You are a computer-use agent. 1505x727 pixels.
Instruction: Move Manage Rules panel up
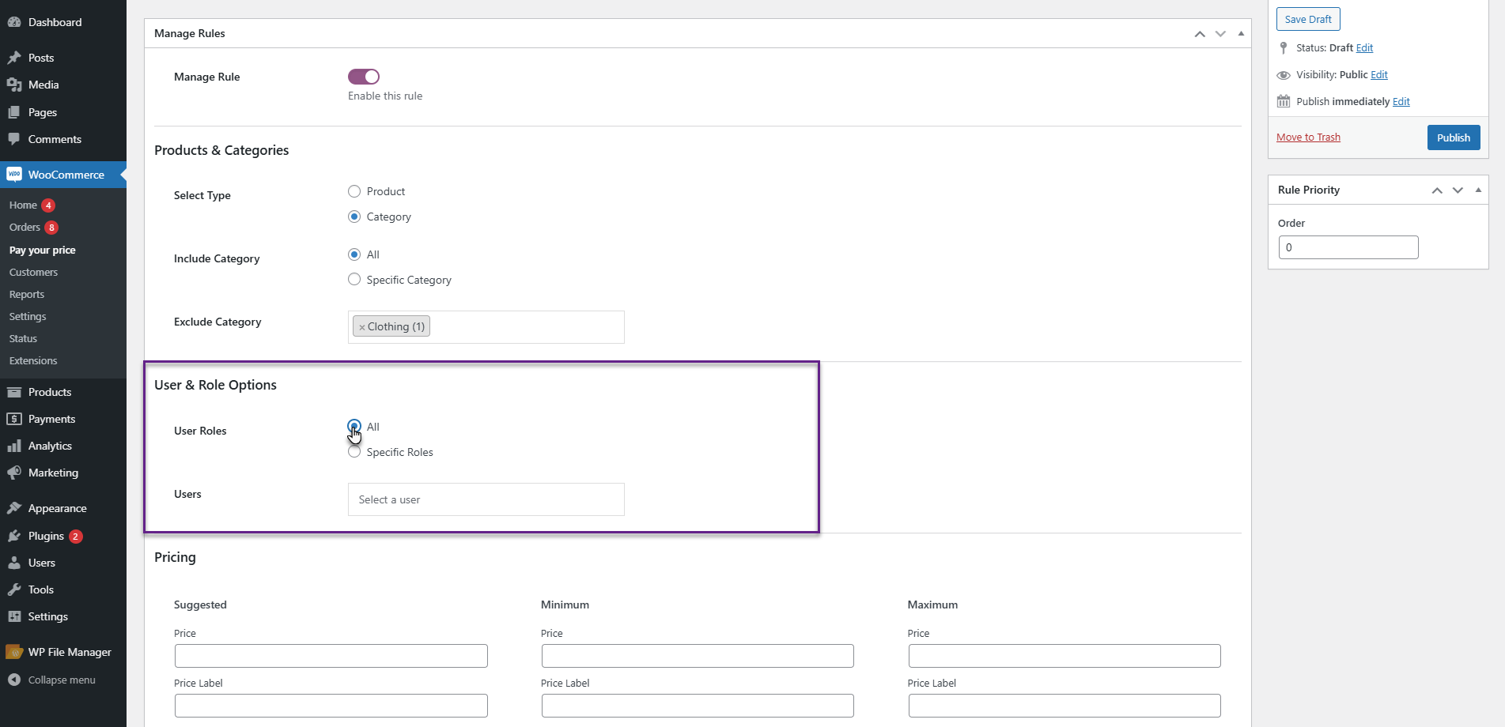tap(1200, 34)
